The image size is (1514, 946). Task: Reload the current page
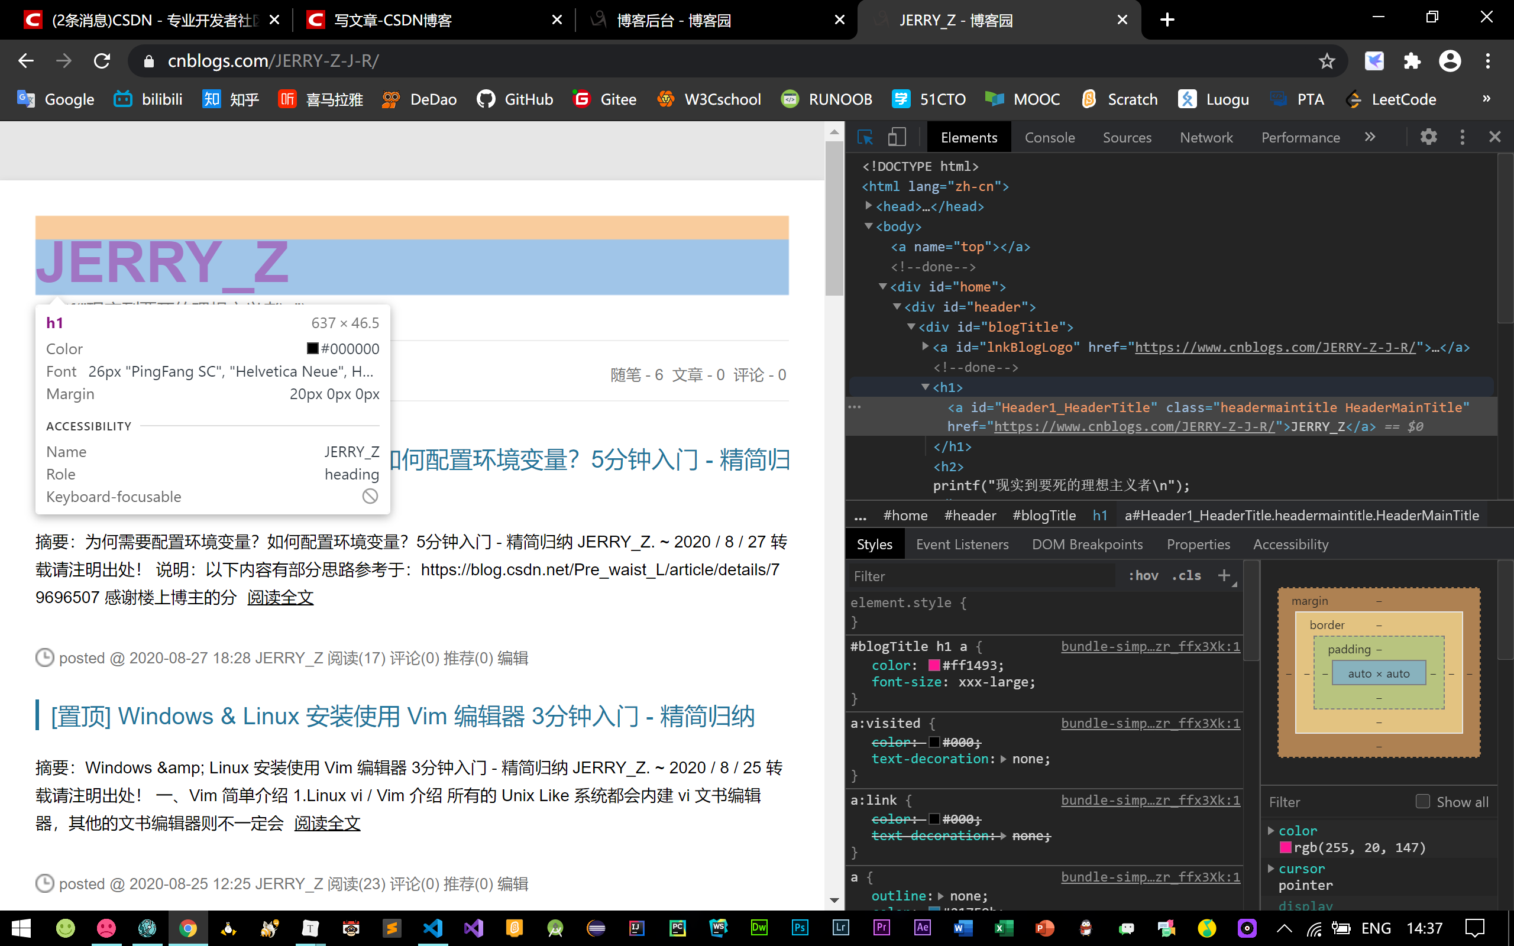pos(102,61)
